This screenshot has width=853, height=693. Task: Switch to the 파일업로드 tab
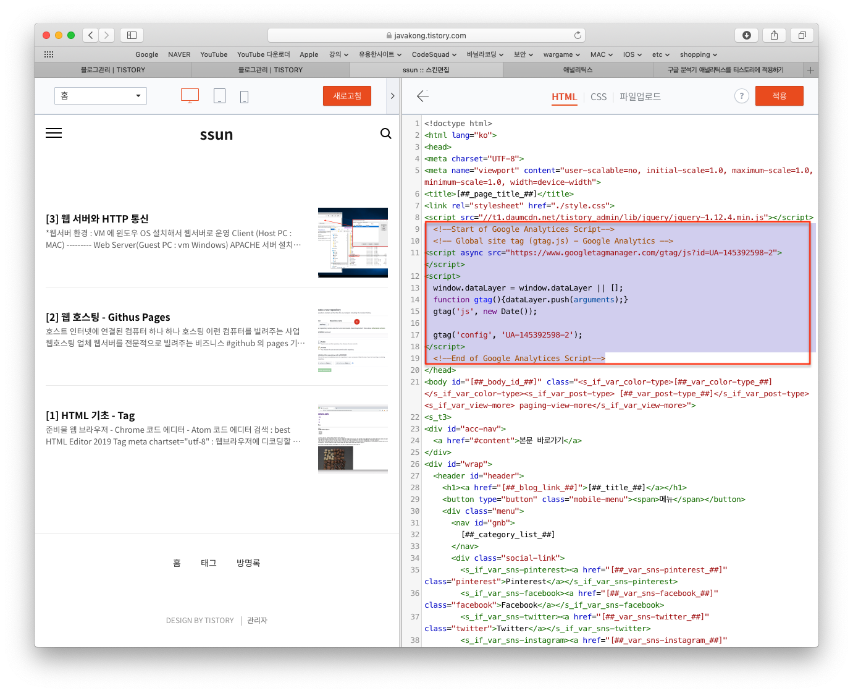coord(640,97)
